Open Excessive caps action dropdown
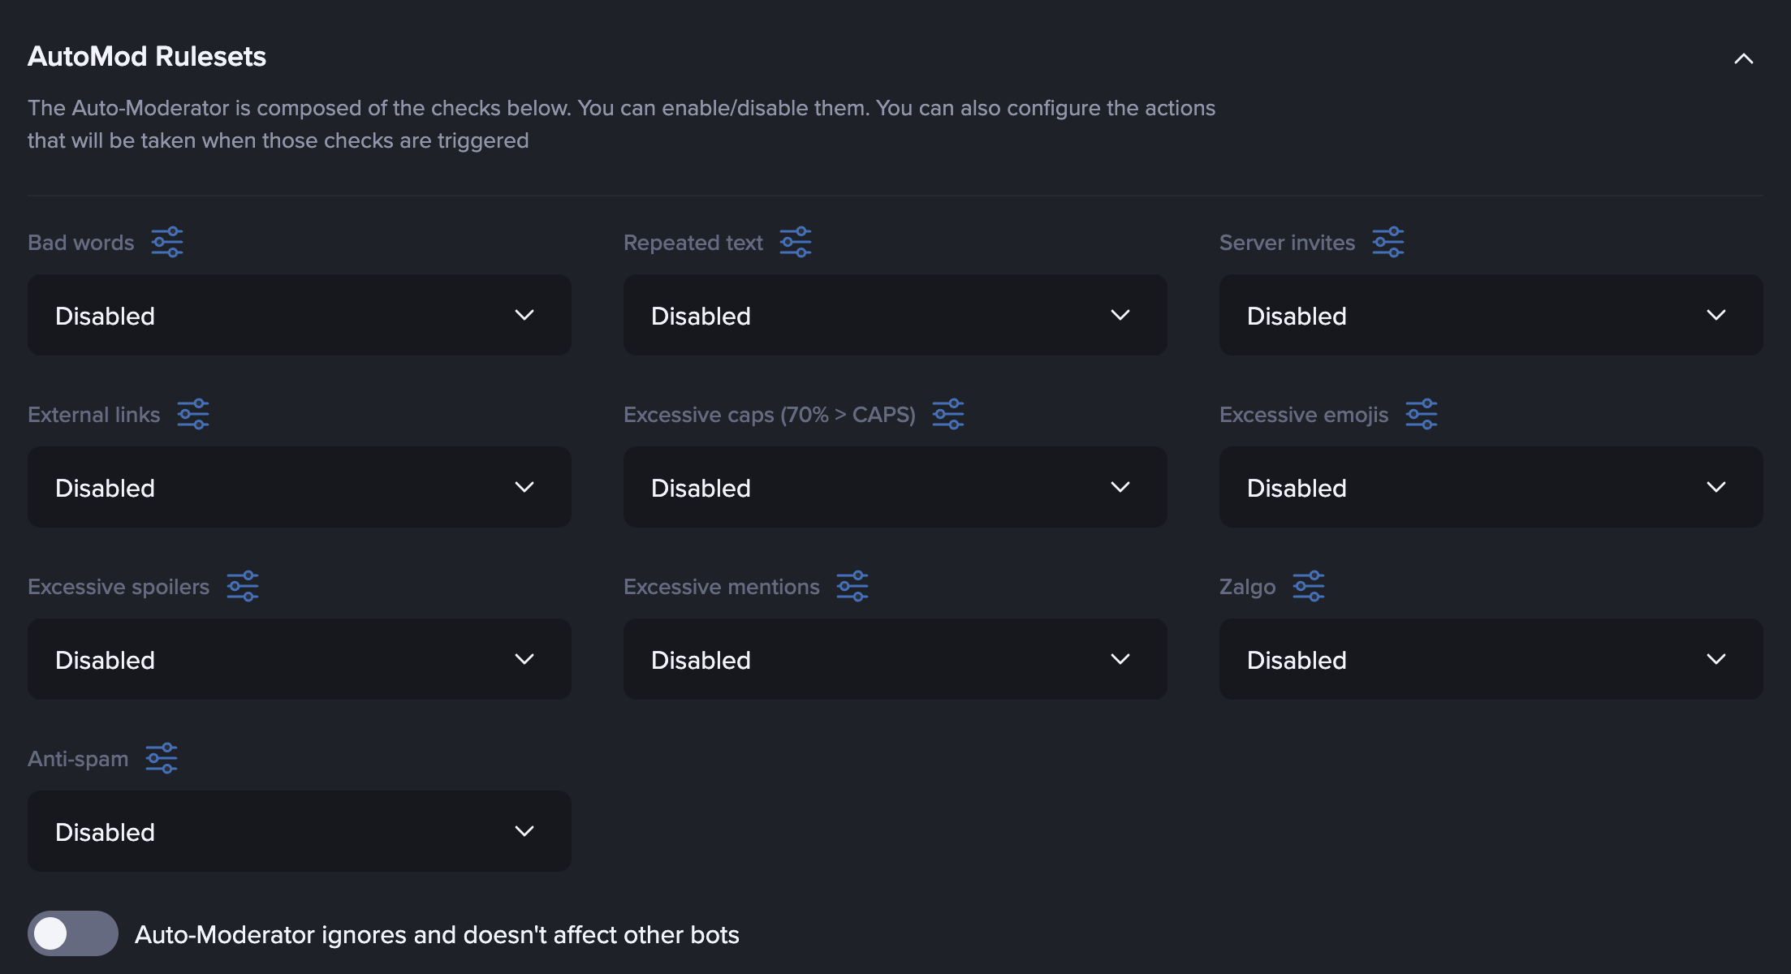Image resolution: width=1791 pixels, height=974 pixels. (895, 487)
